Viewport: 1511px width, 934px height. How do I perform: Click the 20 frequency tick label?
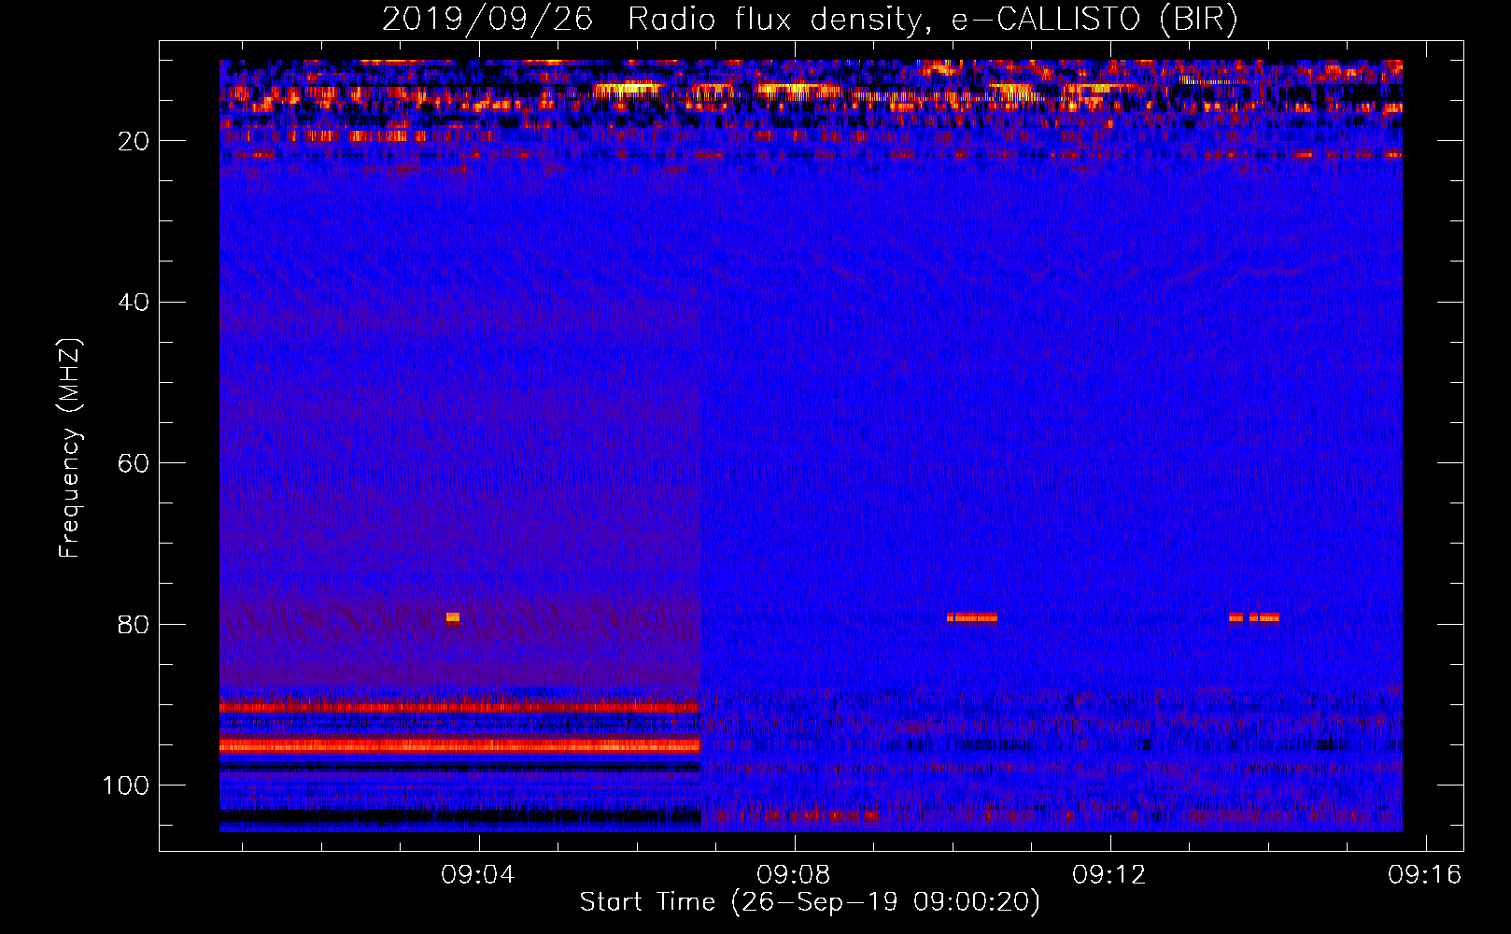134,141
